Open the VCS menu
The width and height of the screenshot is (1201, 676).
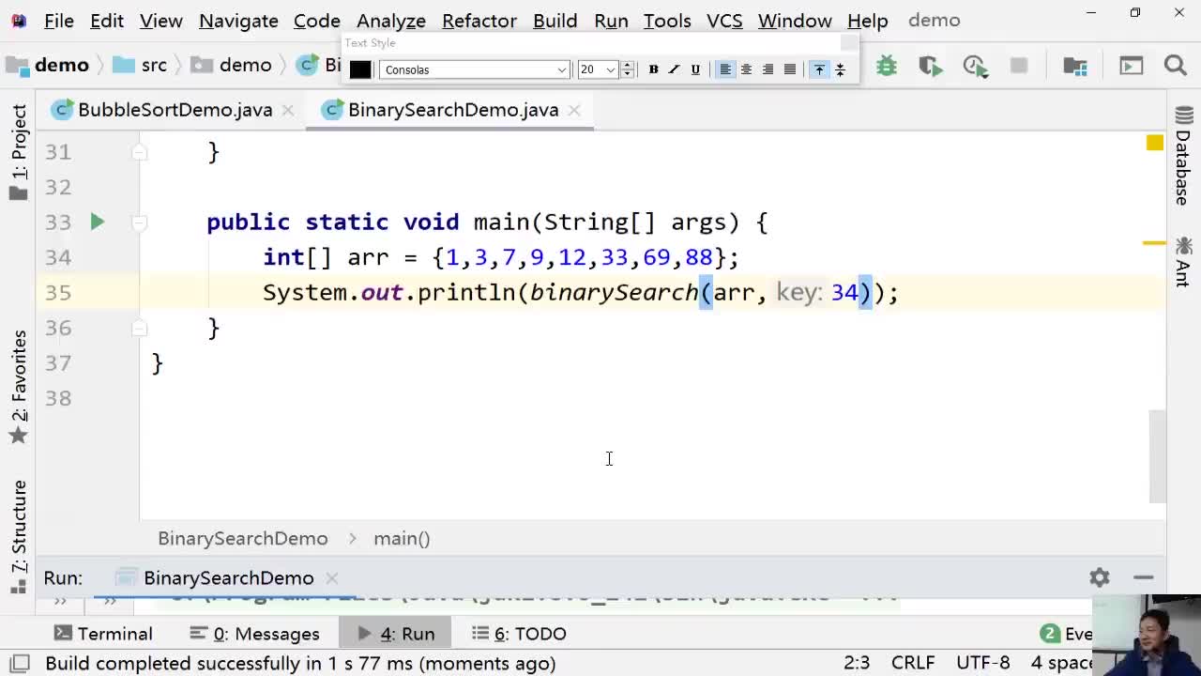724,20
